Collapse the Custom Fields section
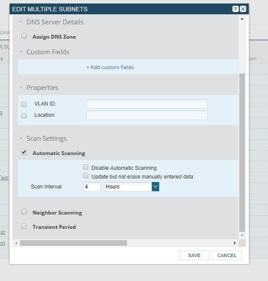This screenshot has width=268, height=281. coord(21,52)
